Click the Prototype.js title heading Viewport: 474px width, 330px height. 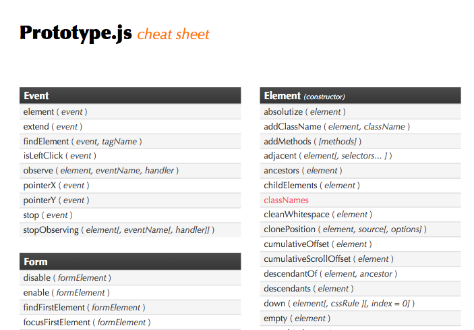pyautogui.click(x=76, y=33)
